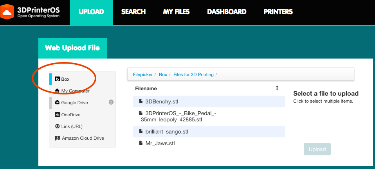Open the MY FILES tab
375x169 pixels.
coord(176,12)
